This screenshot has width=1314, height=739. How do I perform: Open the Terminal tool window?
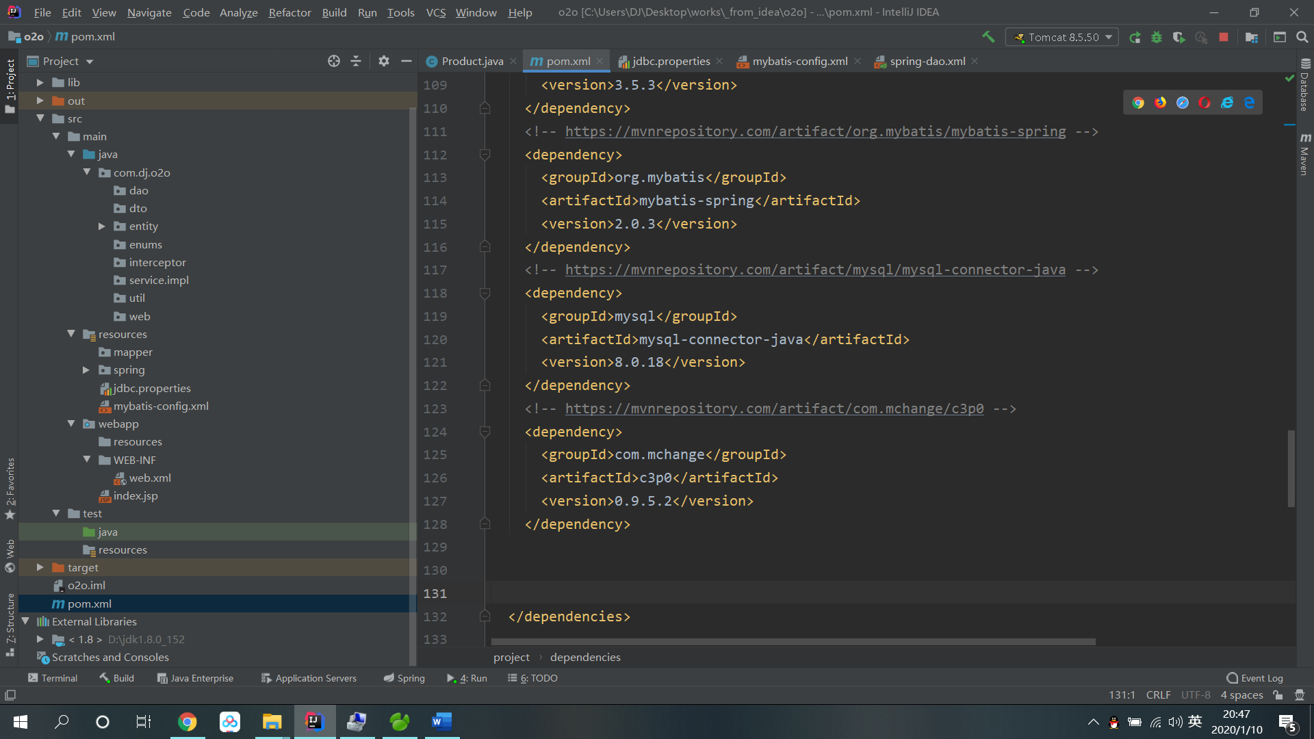(x=53, y=678)
